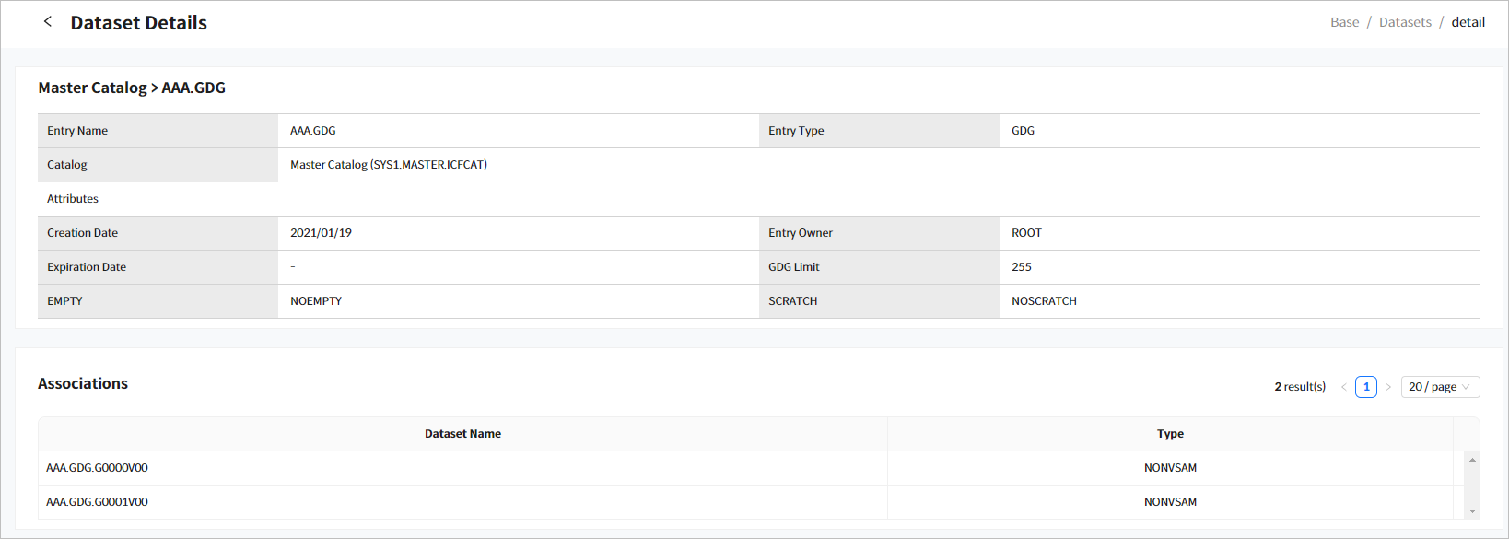Go back using the arrow beside Dataset Details
The image size is (1509, 539).
[48, 21]
